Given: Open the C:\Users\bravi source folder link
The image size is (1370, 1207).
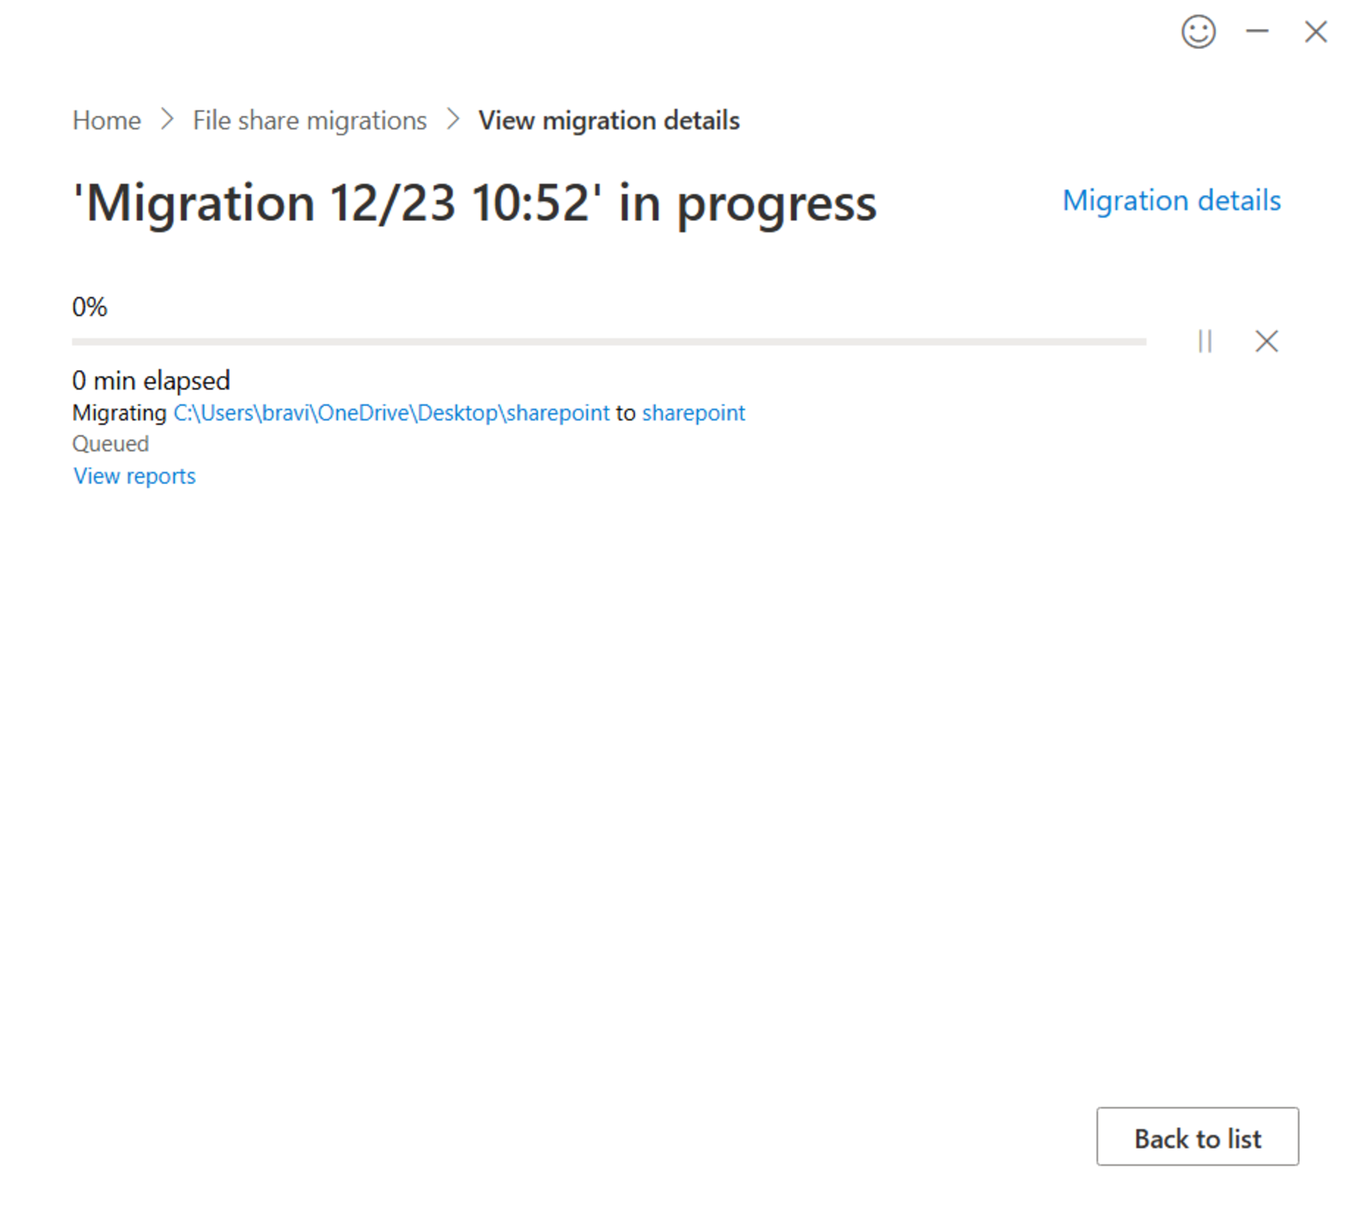Looking at the screenshot, I should click(390, 413).
